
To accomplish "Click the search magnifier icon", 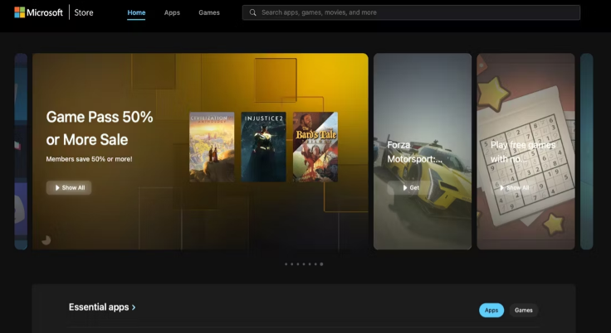I will pos(253,12).
